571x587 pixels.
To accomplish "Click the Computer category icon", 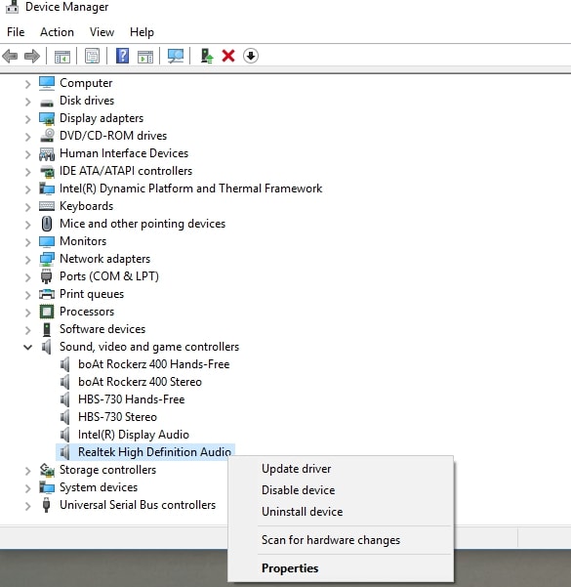I will pyautogui.click(x=47, y=83).
